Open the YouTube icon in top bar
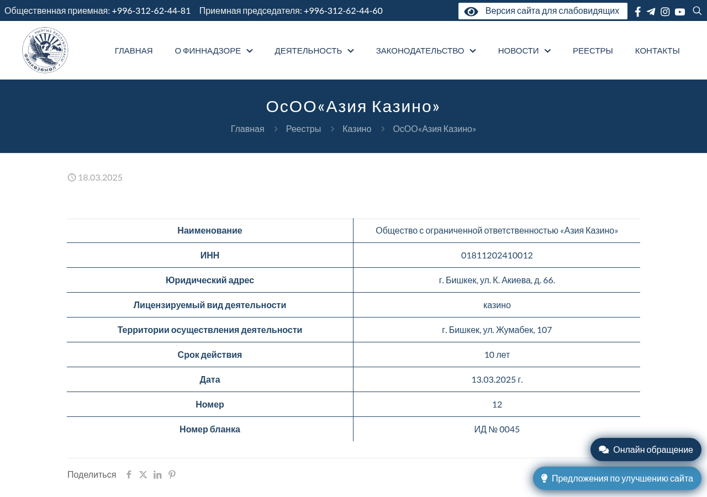Viewport: 707px width, 497px height. point(680,12)
